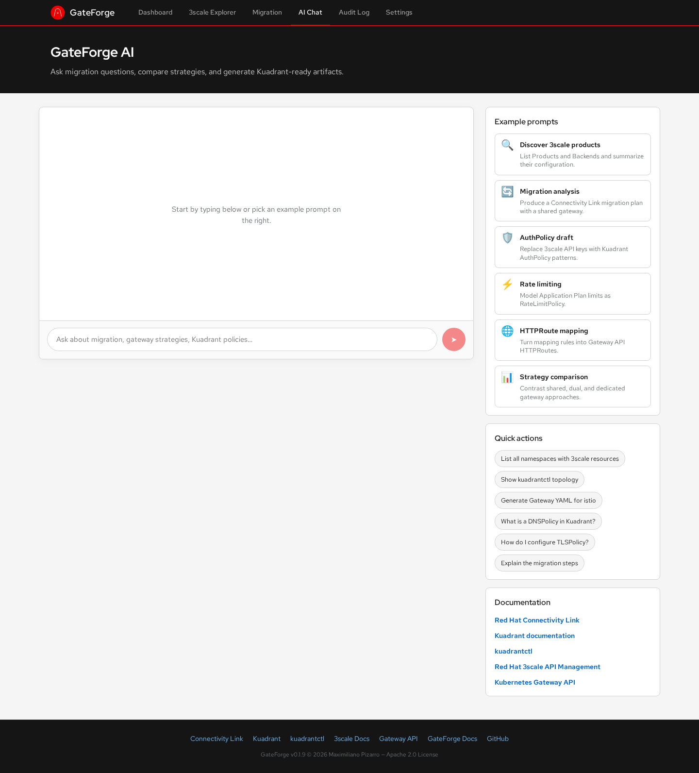The image size is (699, 773).
Task: Open Red Hat 3scale API Management link
Action: coord(548,667)
